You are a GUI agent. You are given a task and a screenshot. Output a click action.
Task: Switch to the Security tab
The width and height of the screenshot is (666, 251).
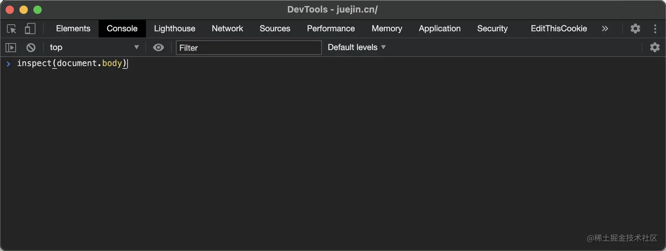(x=492, y=29)
